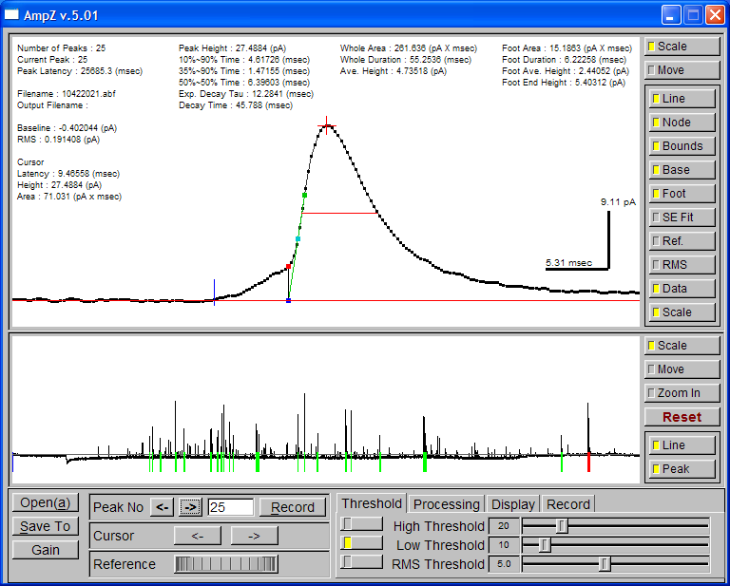Move cursor right with arrow button
The height and width of the screenshot is (586, 730).
(254, 536)
